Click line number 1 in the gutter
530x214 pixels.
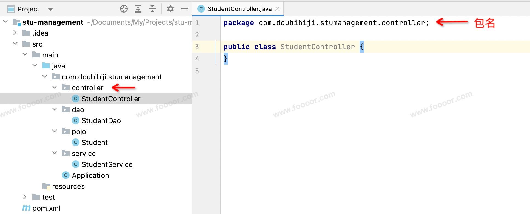197,23
